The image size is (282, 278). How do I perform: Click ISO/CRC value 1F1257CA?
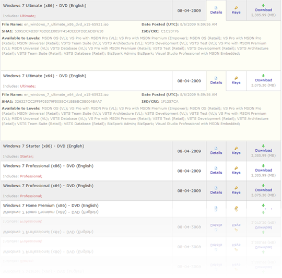170,102
